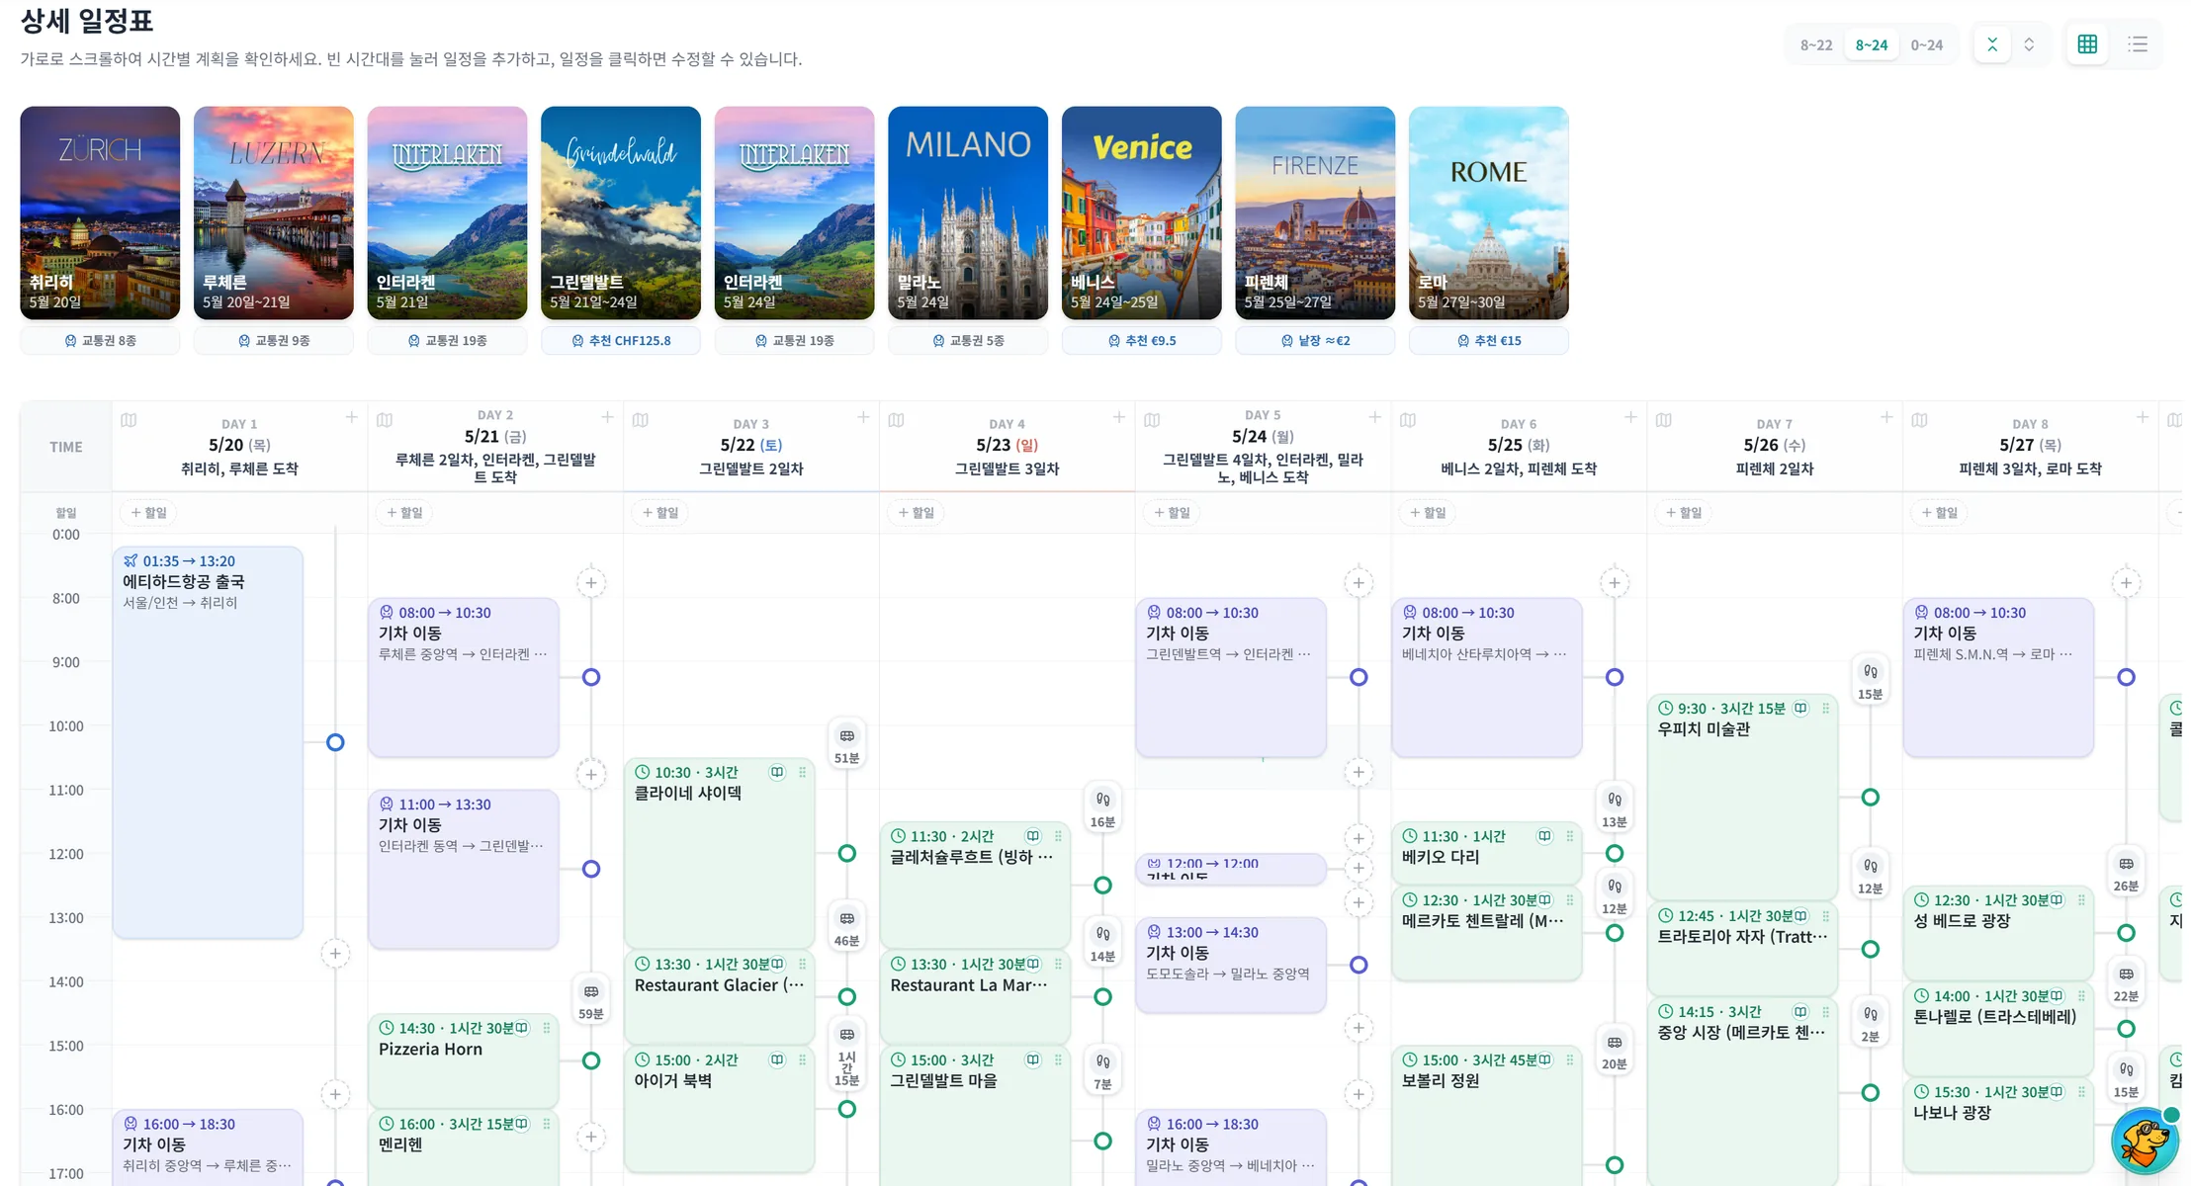Image resolution: width=2191 pixels, height=1186 pixels.
Task: Select the 8~22 time range
Action: tap(1816, 44)
